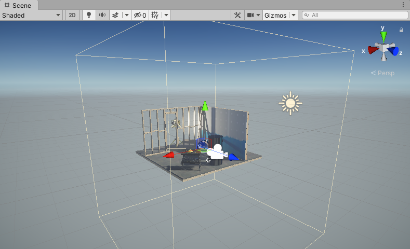Open component editor tools icon
Viewport: 410px width, 249px height.
pyautogui.click(x=237, y=16)
